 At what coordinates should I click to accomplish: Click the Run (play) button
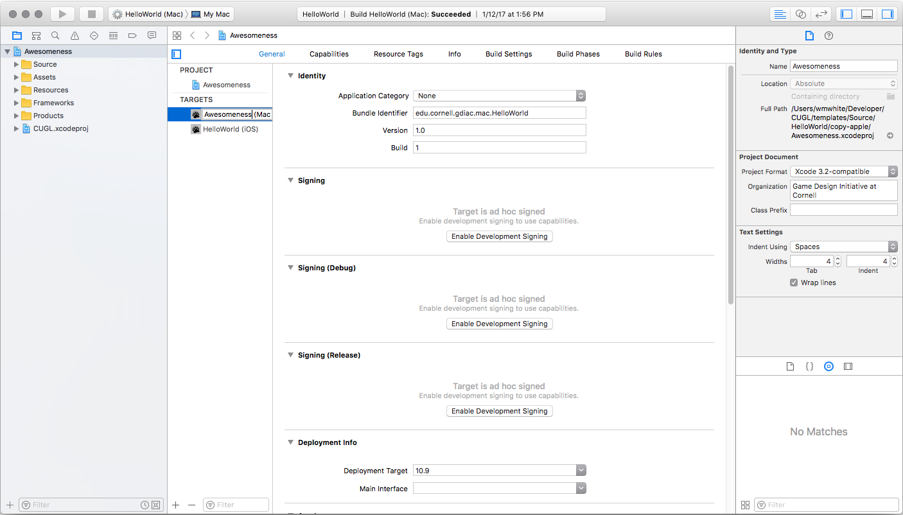(62, 14)
